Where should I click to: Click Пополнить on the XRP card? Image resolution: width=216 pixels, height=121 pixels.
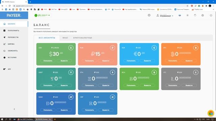point(89,110)
